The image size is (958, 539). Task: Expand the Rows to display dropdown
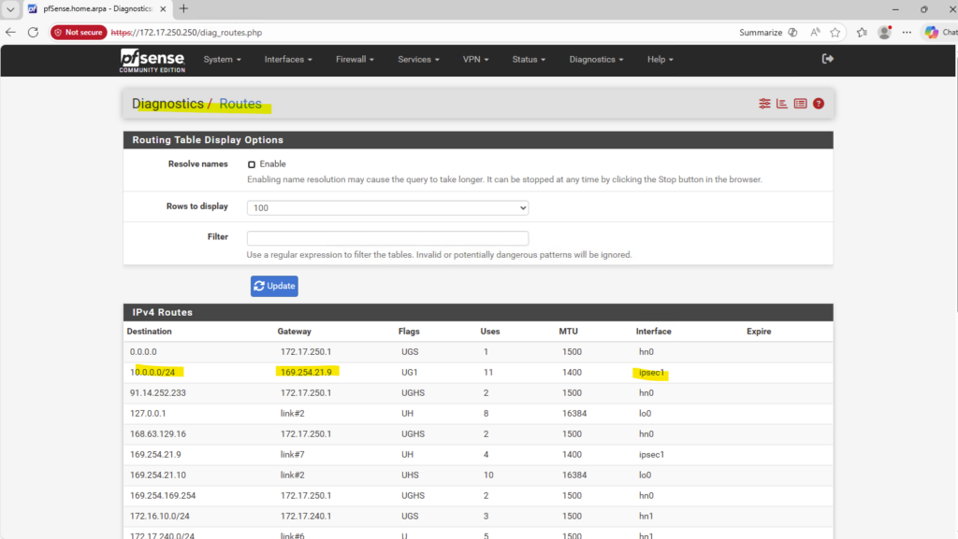point(387,207)
